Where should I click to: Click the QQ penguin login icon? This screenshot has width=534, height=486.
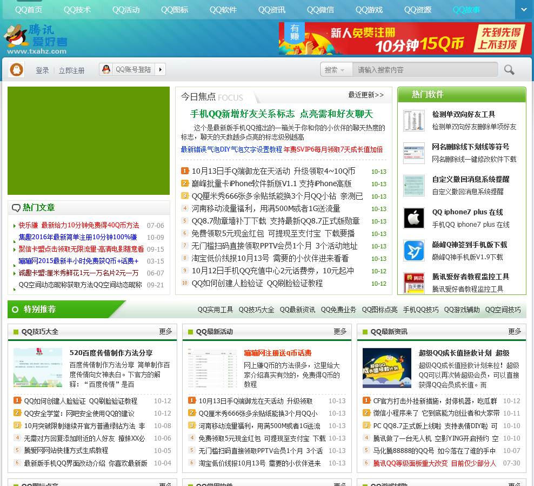coord(106,70)
